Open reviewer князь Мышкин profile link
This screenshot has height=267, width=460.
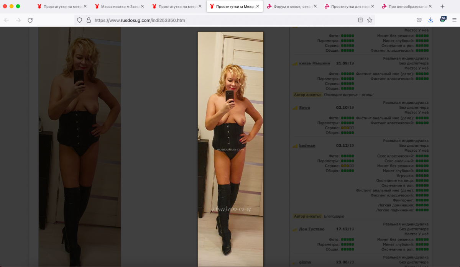point(312,64)
